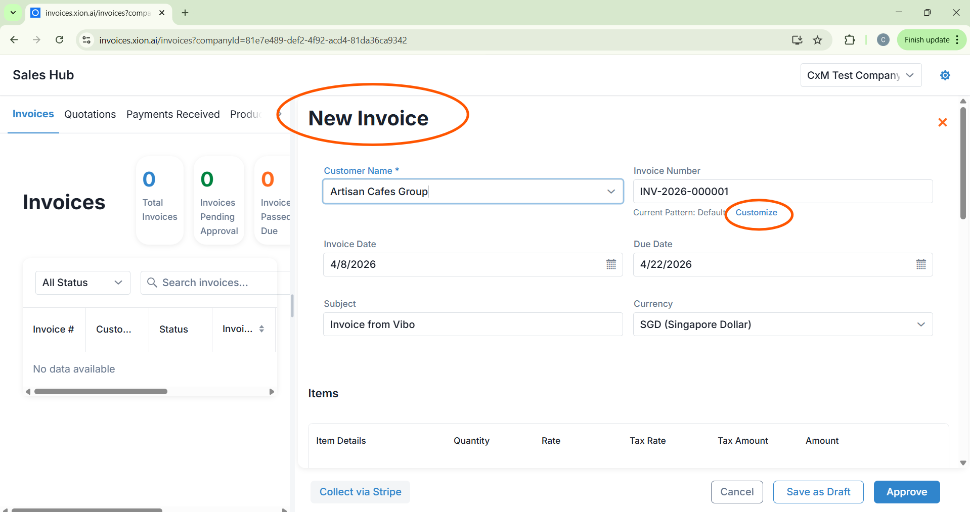
Task: Click the install app icon in address bar
Action: pos(797,40)
